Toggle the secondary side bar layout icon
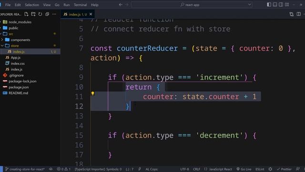Screen dimensions: 305x172 coord(281,5)
